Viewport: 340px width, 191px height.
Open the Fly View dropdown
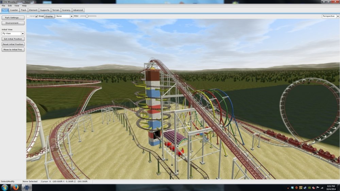[x=13, y=34]
